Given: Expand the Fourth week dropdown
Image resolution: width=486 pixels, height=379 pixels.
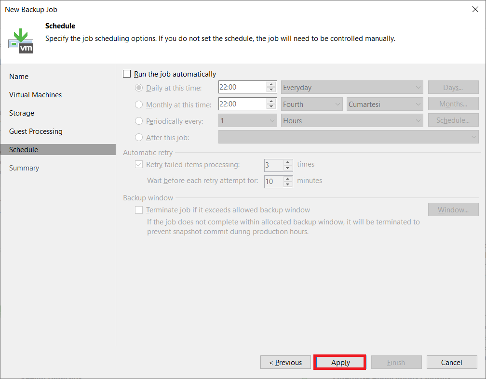Looking at the screenshot, I should click(311, 104).
